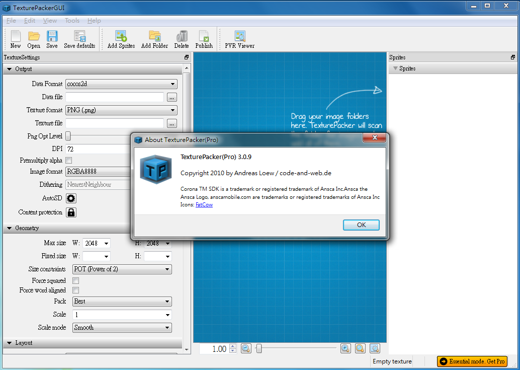Open the FatCow icons link
The image size is (520, 370).
[204, 205]
